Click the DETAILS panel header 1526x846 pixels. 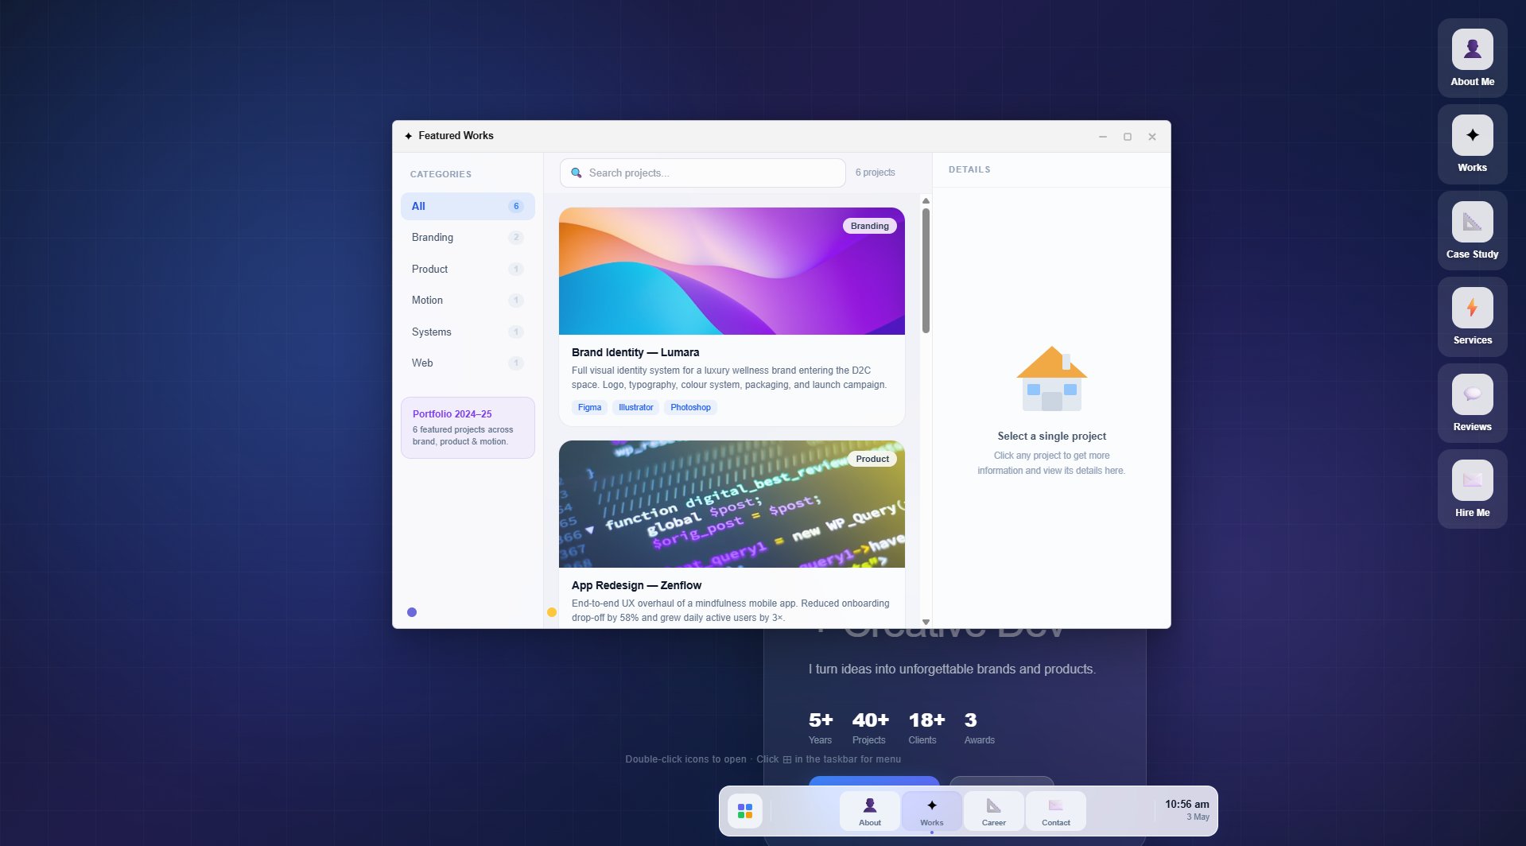point(969,169)
